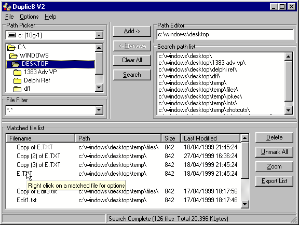Screen dimensions: 299x225
Task: Click Matched file list scrollbar thumb
Action: [x=244, y=160]
